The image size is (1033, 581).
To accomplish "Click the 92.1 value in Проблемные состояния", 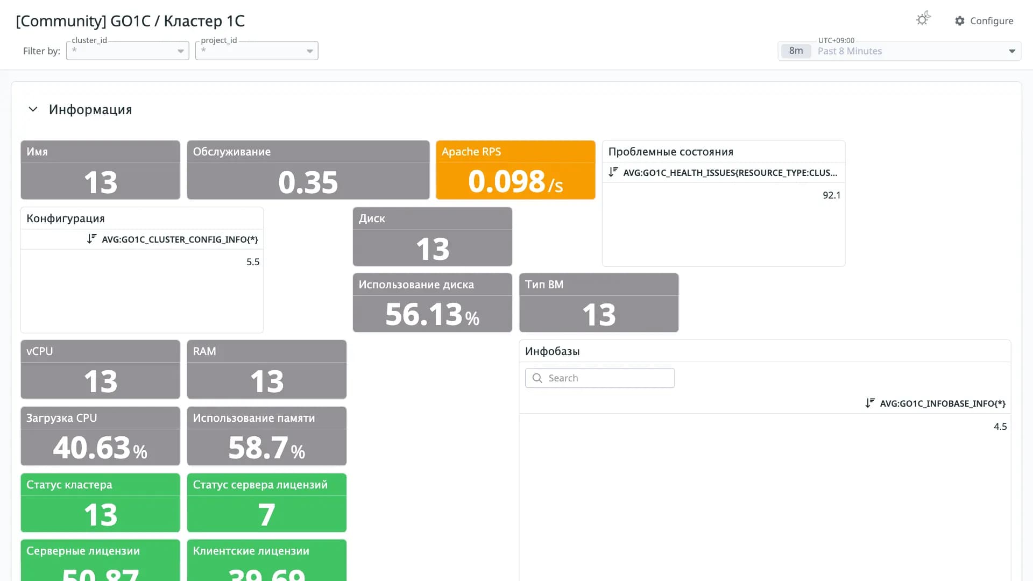I will [x=831, y=195].
